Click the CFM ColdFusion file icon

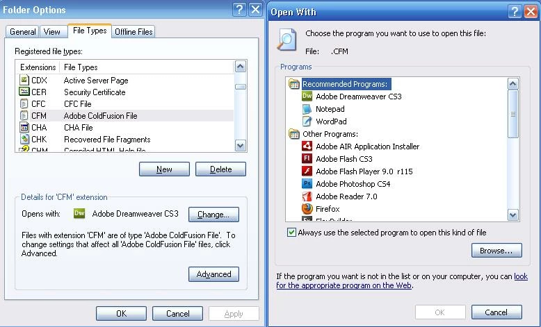coord(24,115)
